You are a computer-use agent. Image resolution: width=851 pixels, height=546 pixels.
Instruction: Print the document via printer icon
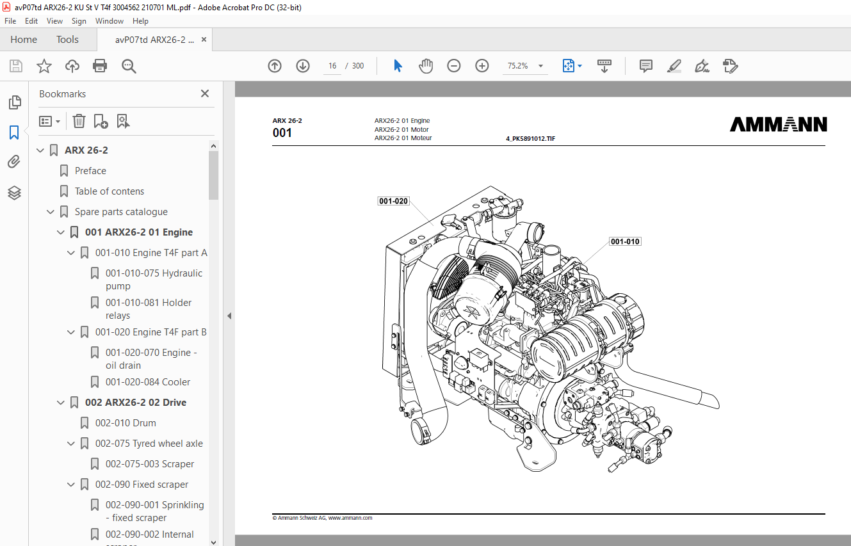100,66
